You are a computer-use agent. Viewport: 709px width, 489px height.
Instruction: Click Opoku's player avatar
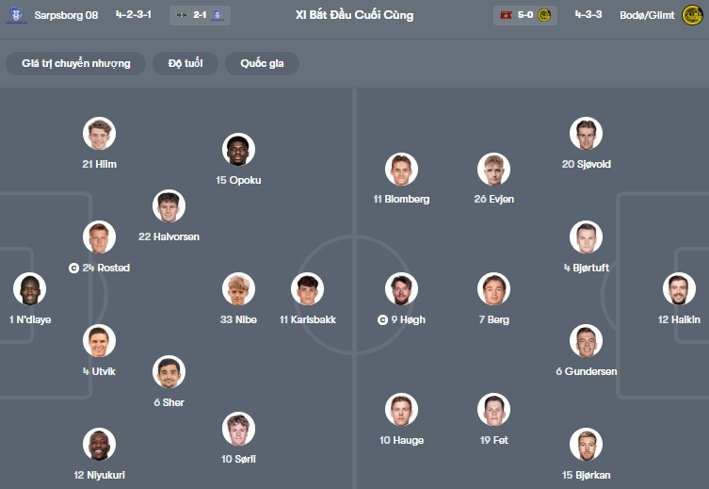[239, 150]
